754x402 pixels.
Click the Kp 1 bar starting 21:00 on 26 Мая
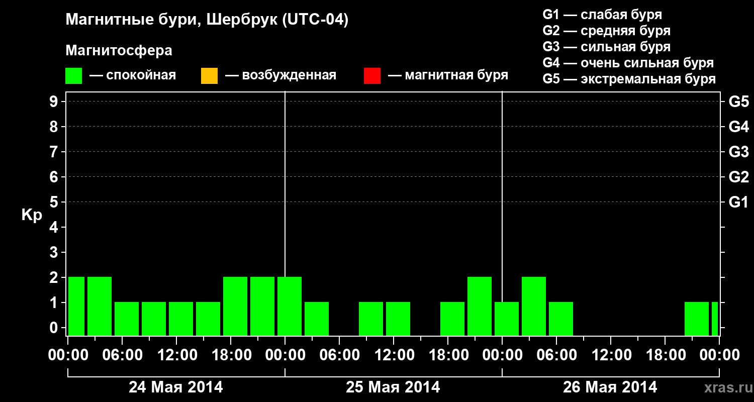coord(697,319)
